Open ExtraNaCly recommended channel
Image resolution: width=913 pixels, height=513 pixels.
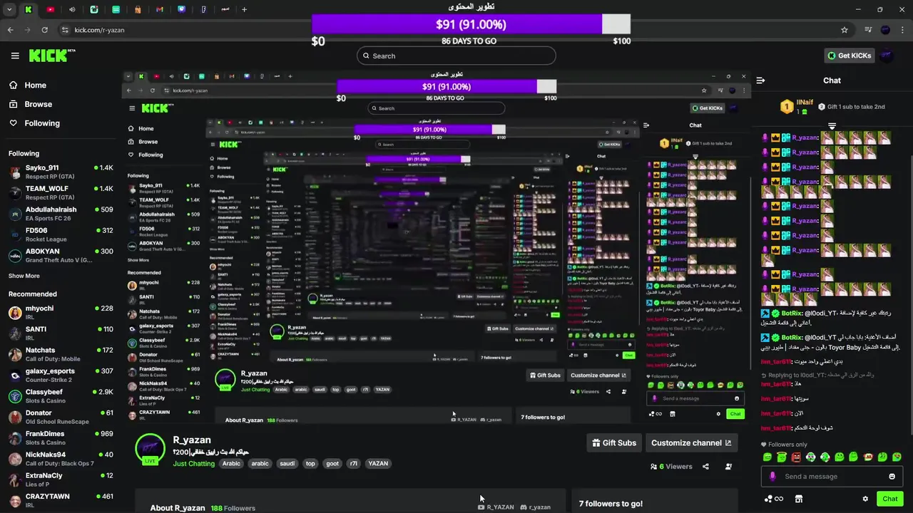click(x=61, y=480)
